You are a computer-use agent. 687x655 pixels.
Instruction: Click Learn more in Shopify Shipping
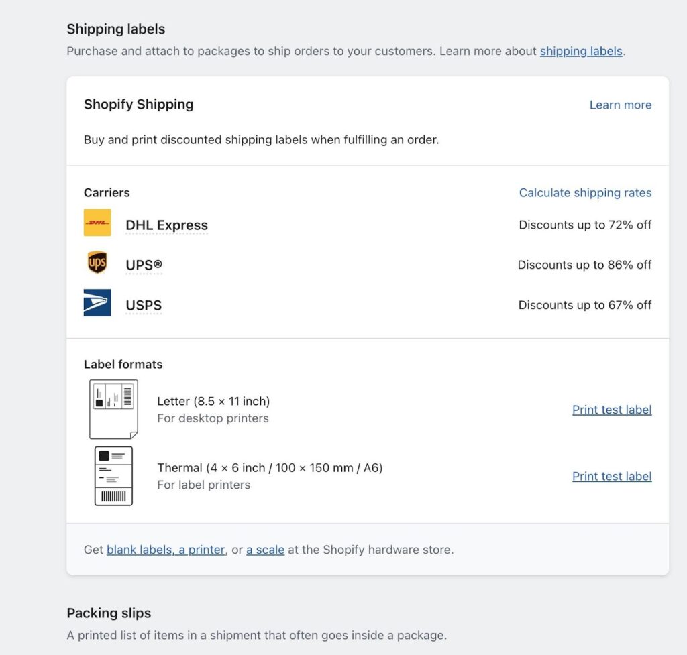620,105
